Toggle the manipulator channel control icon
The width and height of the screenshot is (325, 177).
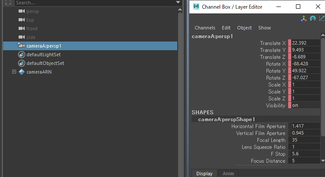pyautogui.click(x=304, y=19)
